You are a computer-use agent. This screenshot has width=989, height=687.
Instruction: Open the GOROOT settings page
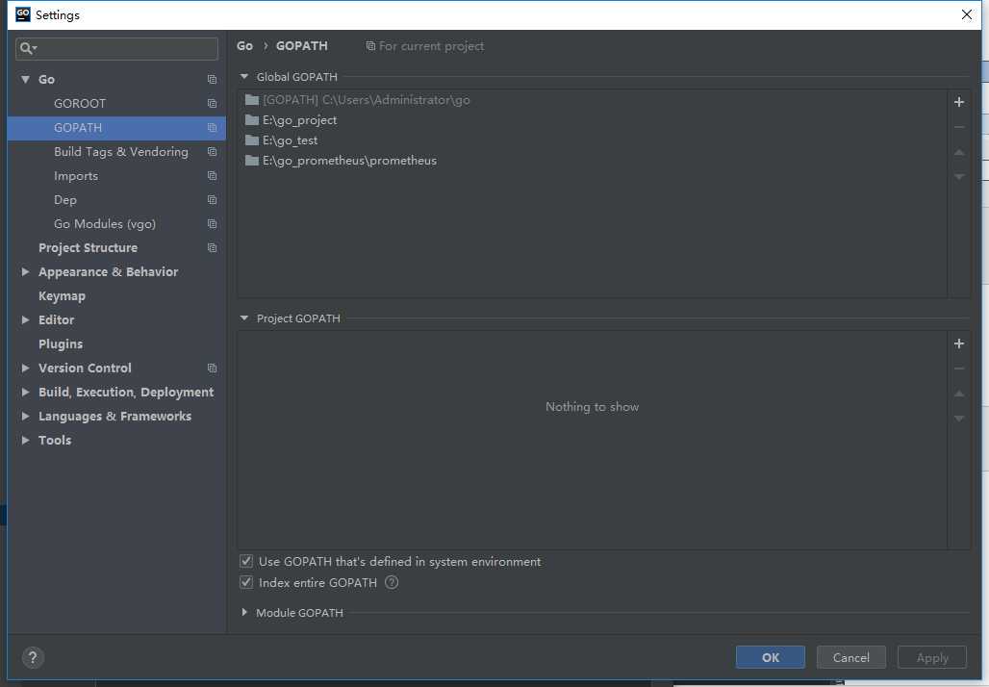pyautogui.click(x=80, y=104)
